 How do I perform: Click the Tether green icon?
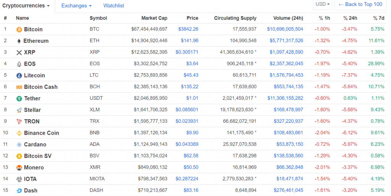pyautogui.click(x=19, y=98)
